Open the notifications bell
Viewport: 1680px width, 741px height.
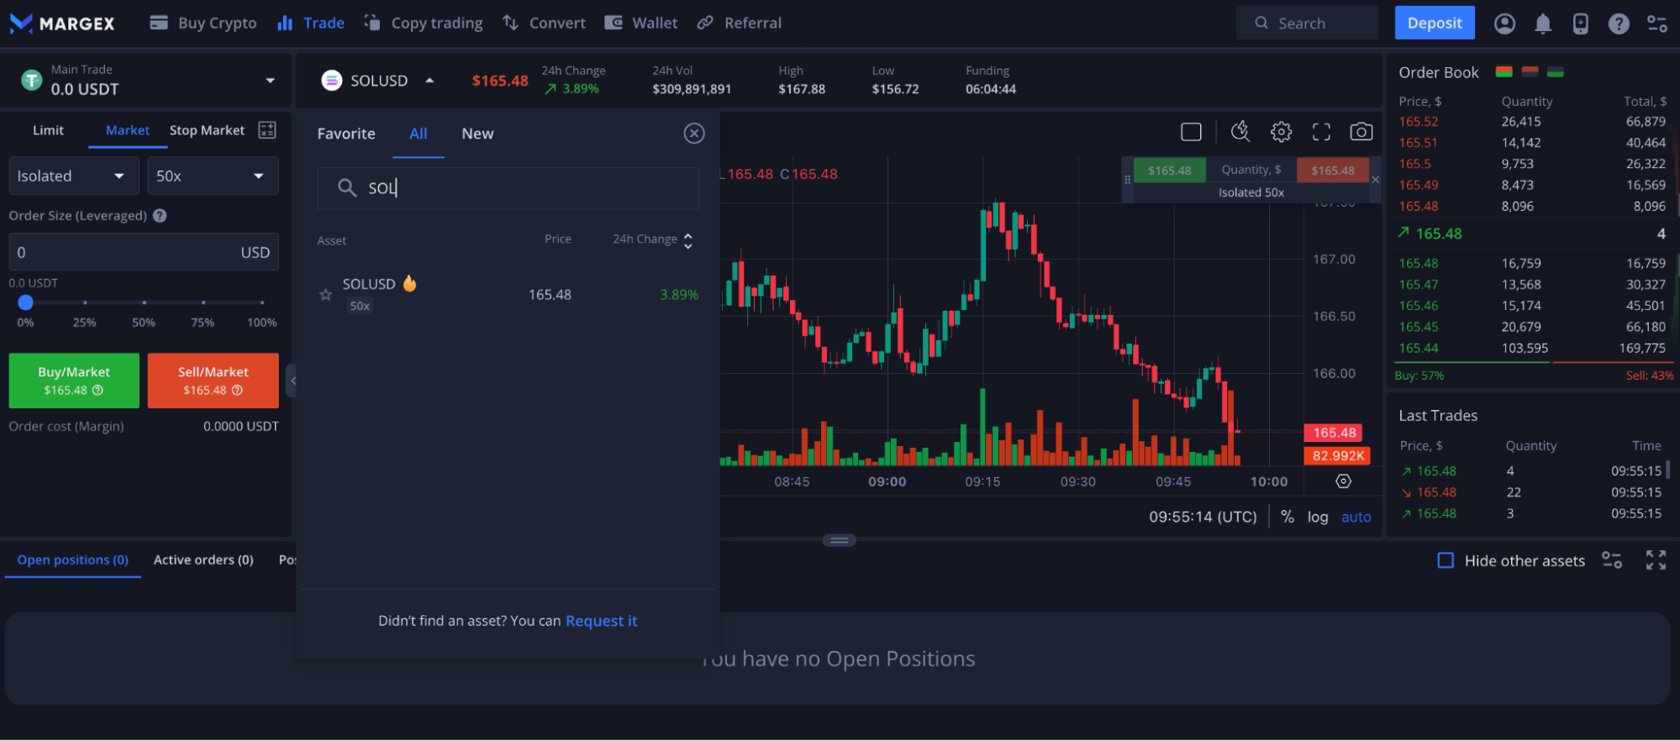pos(1542,24)
